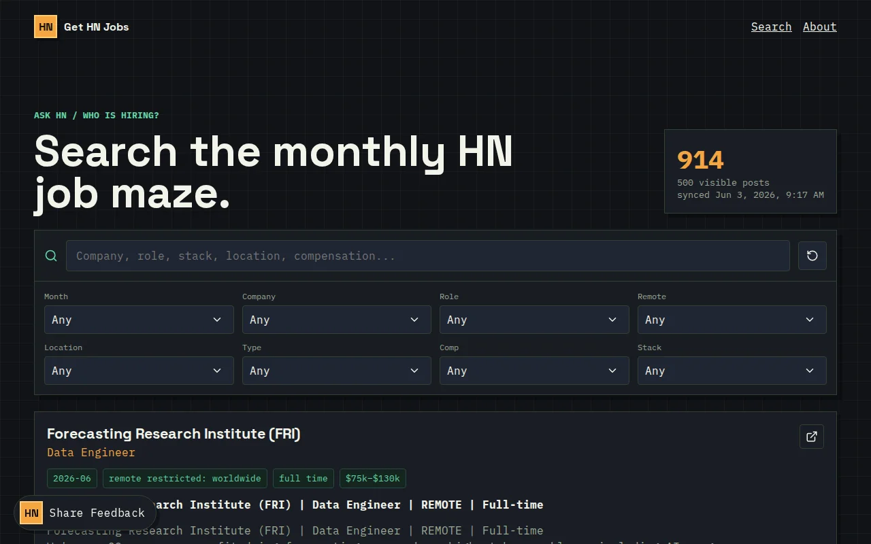Open the Month filter dropdown

click(139, 320)
